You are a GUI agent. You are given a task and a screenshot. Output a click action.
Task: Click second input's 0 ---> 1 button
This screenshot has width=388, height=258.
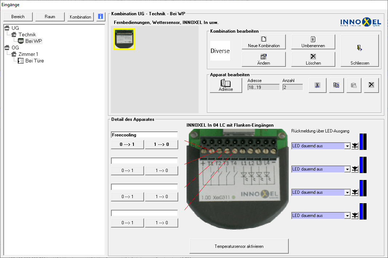[127, 171]
